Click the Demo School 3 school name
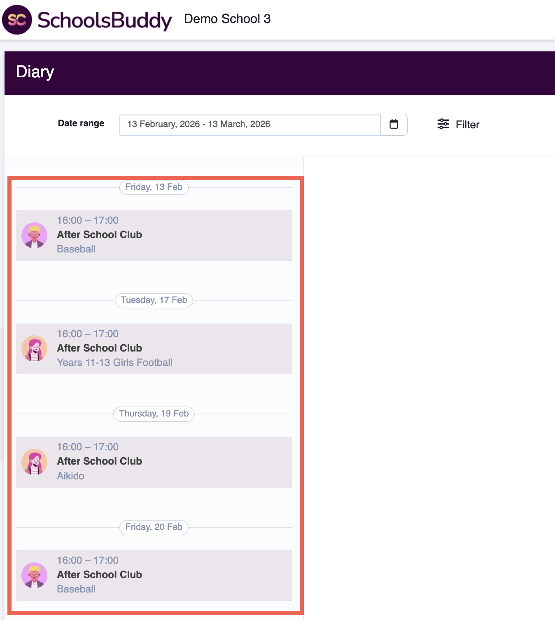Viewport: 555px width, 620px height. pyautogui.click(x=227, y=19)
